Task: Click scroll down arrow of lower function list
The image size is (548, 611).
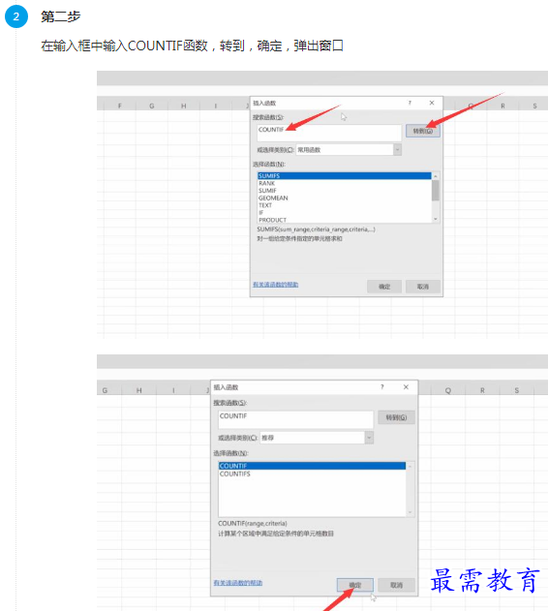Action: pyautogui.click(x=410, y=512)
